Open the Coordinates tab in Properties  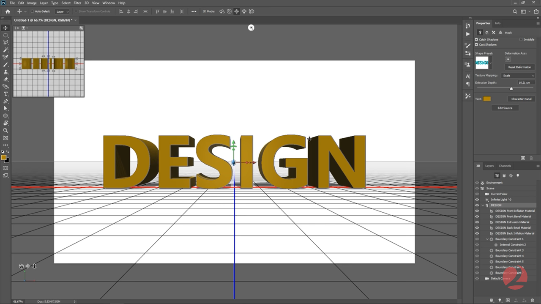pyautogui.click(x=500, y=33)
